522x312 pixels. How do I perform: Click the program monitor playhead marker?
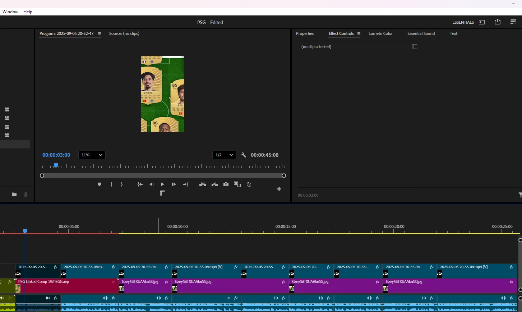click(x=56, y=165)
